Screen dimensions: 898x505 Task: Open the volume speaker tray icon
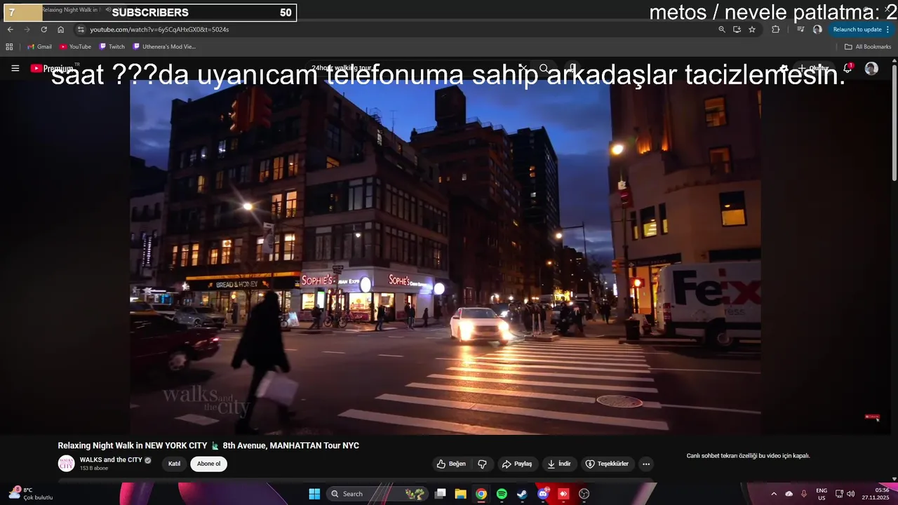click(851, 494)
